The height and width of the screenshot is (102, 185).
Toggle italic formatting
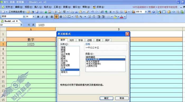(x=43, y=17)
